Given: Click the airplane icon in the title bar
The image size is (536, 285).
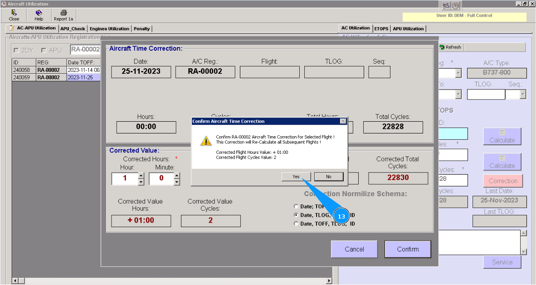Looking at the screenshot, I should 446,6.
